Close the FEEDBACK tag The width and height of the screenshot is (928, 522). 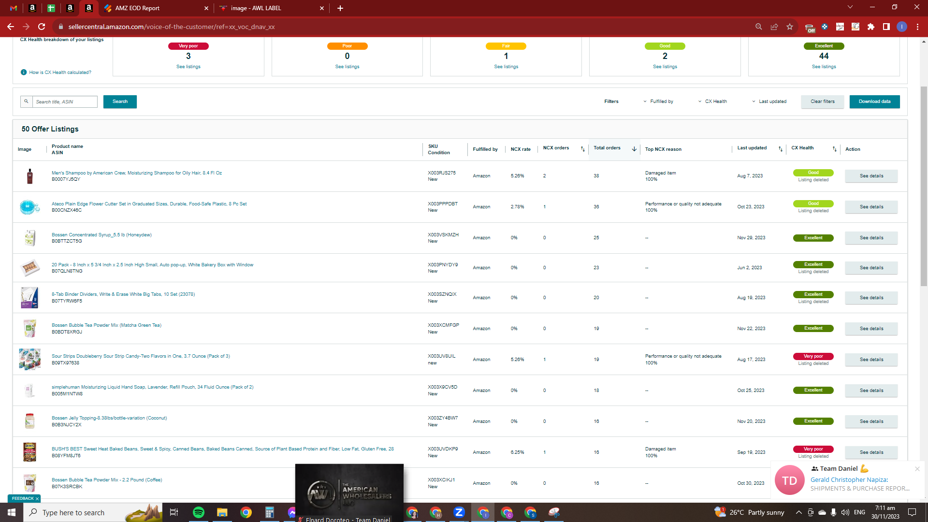click(37, 499)
